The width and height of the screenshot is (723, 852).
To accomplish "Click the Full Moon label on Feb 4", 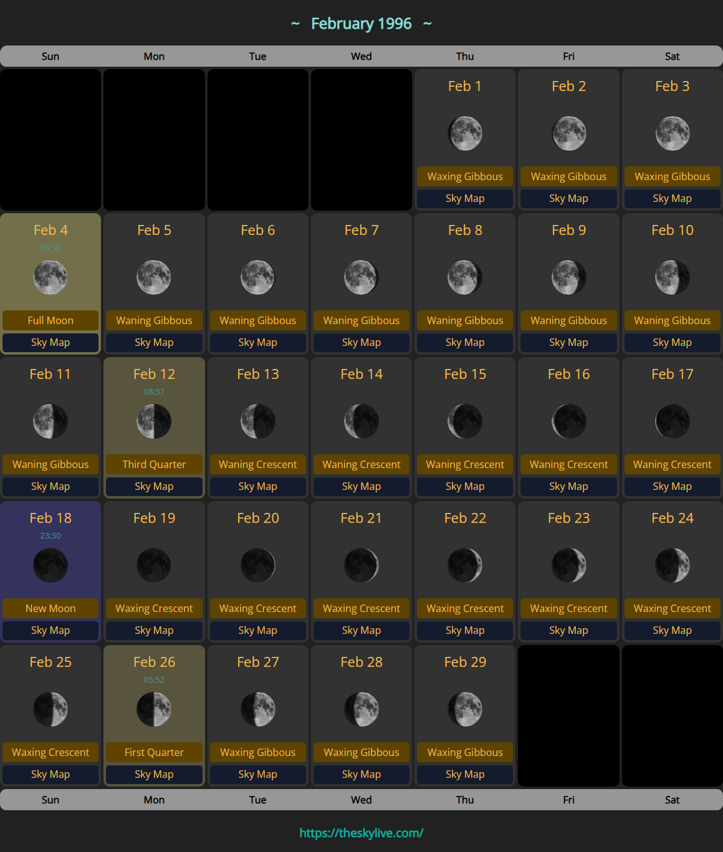I will [50, 320].
